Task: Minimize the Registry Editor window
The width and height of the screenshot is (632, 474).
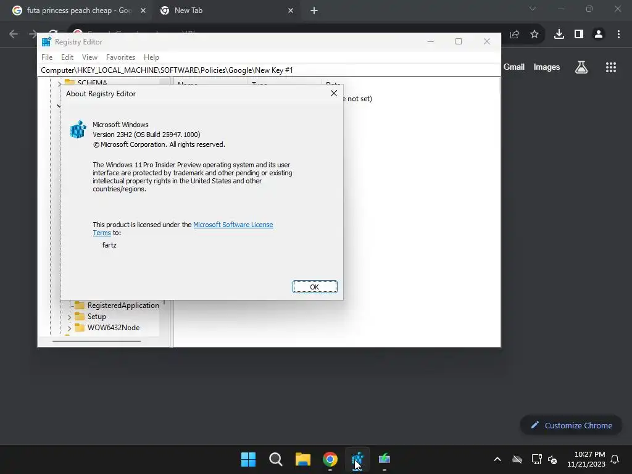Action: click(430, 41)
